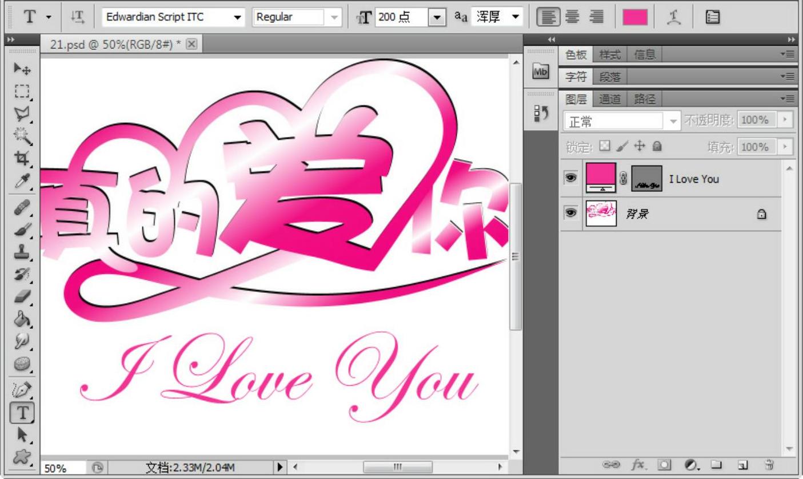The height and width of the screenshot is (479, 803).
Task: Click the pink text color swatch
Action: [634, 17]
